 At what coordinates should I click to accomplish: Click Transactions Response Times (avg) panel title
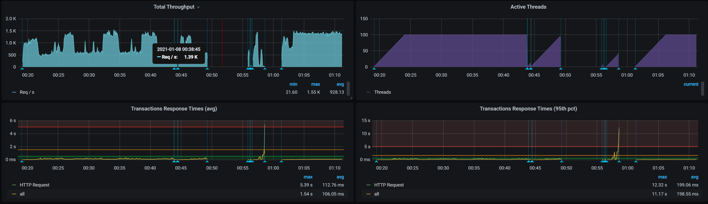(174, 109)
